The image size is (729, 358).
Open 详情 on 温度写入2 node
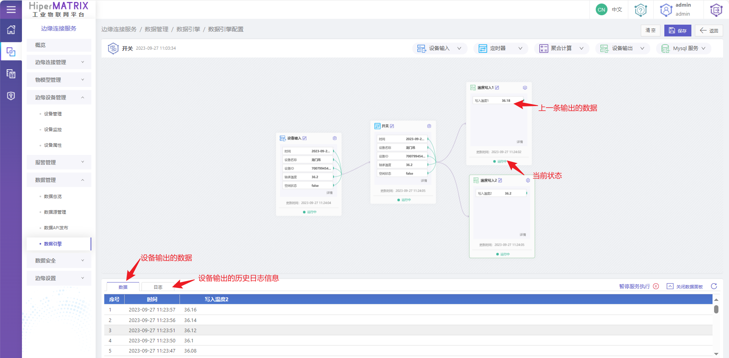(523, 235)
